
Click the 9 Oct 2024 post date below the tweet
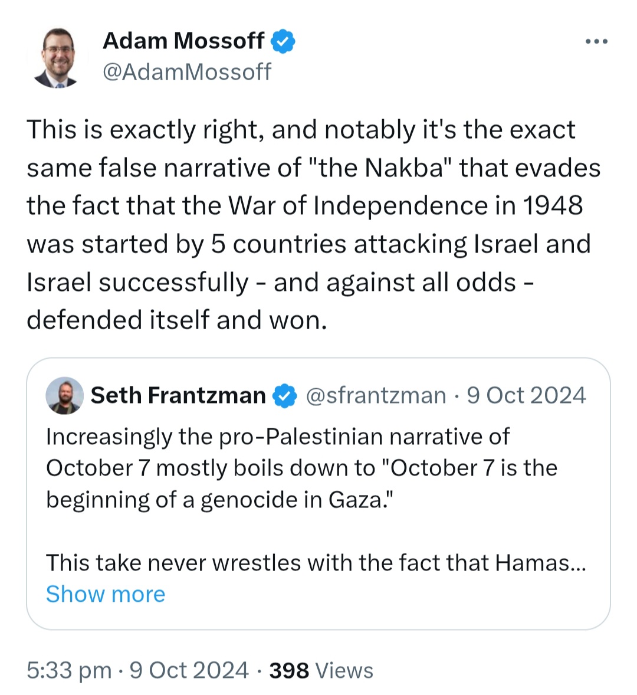pos(189,670)
